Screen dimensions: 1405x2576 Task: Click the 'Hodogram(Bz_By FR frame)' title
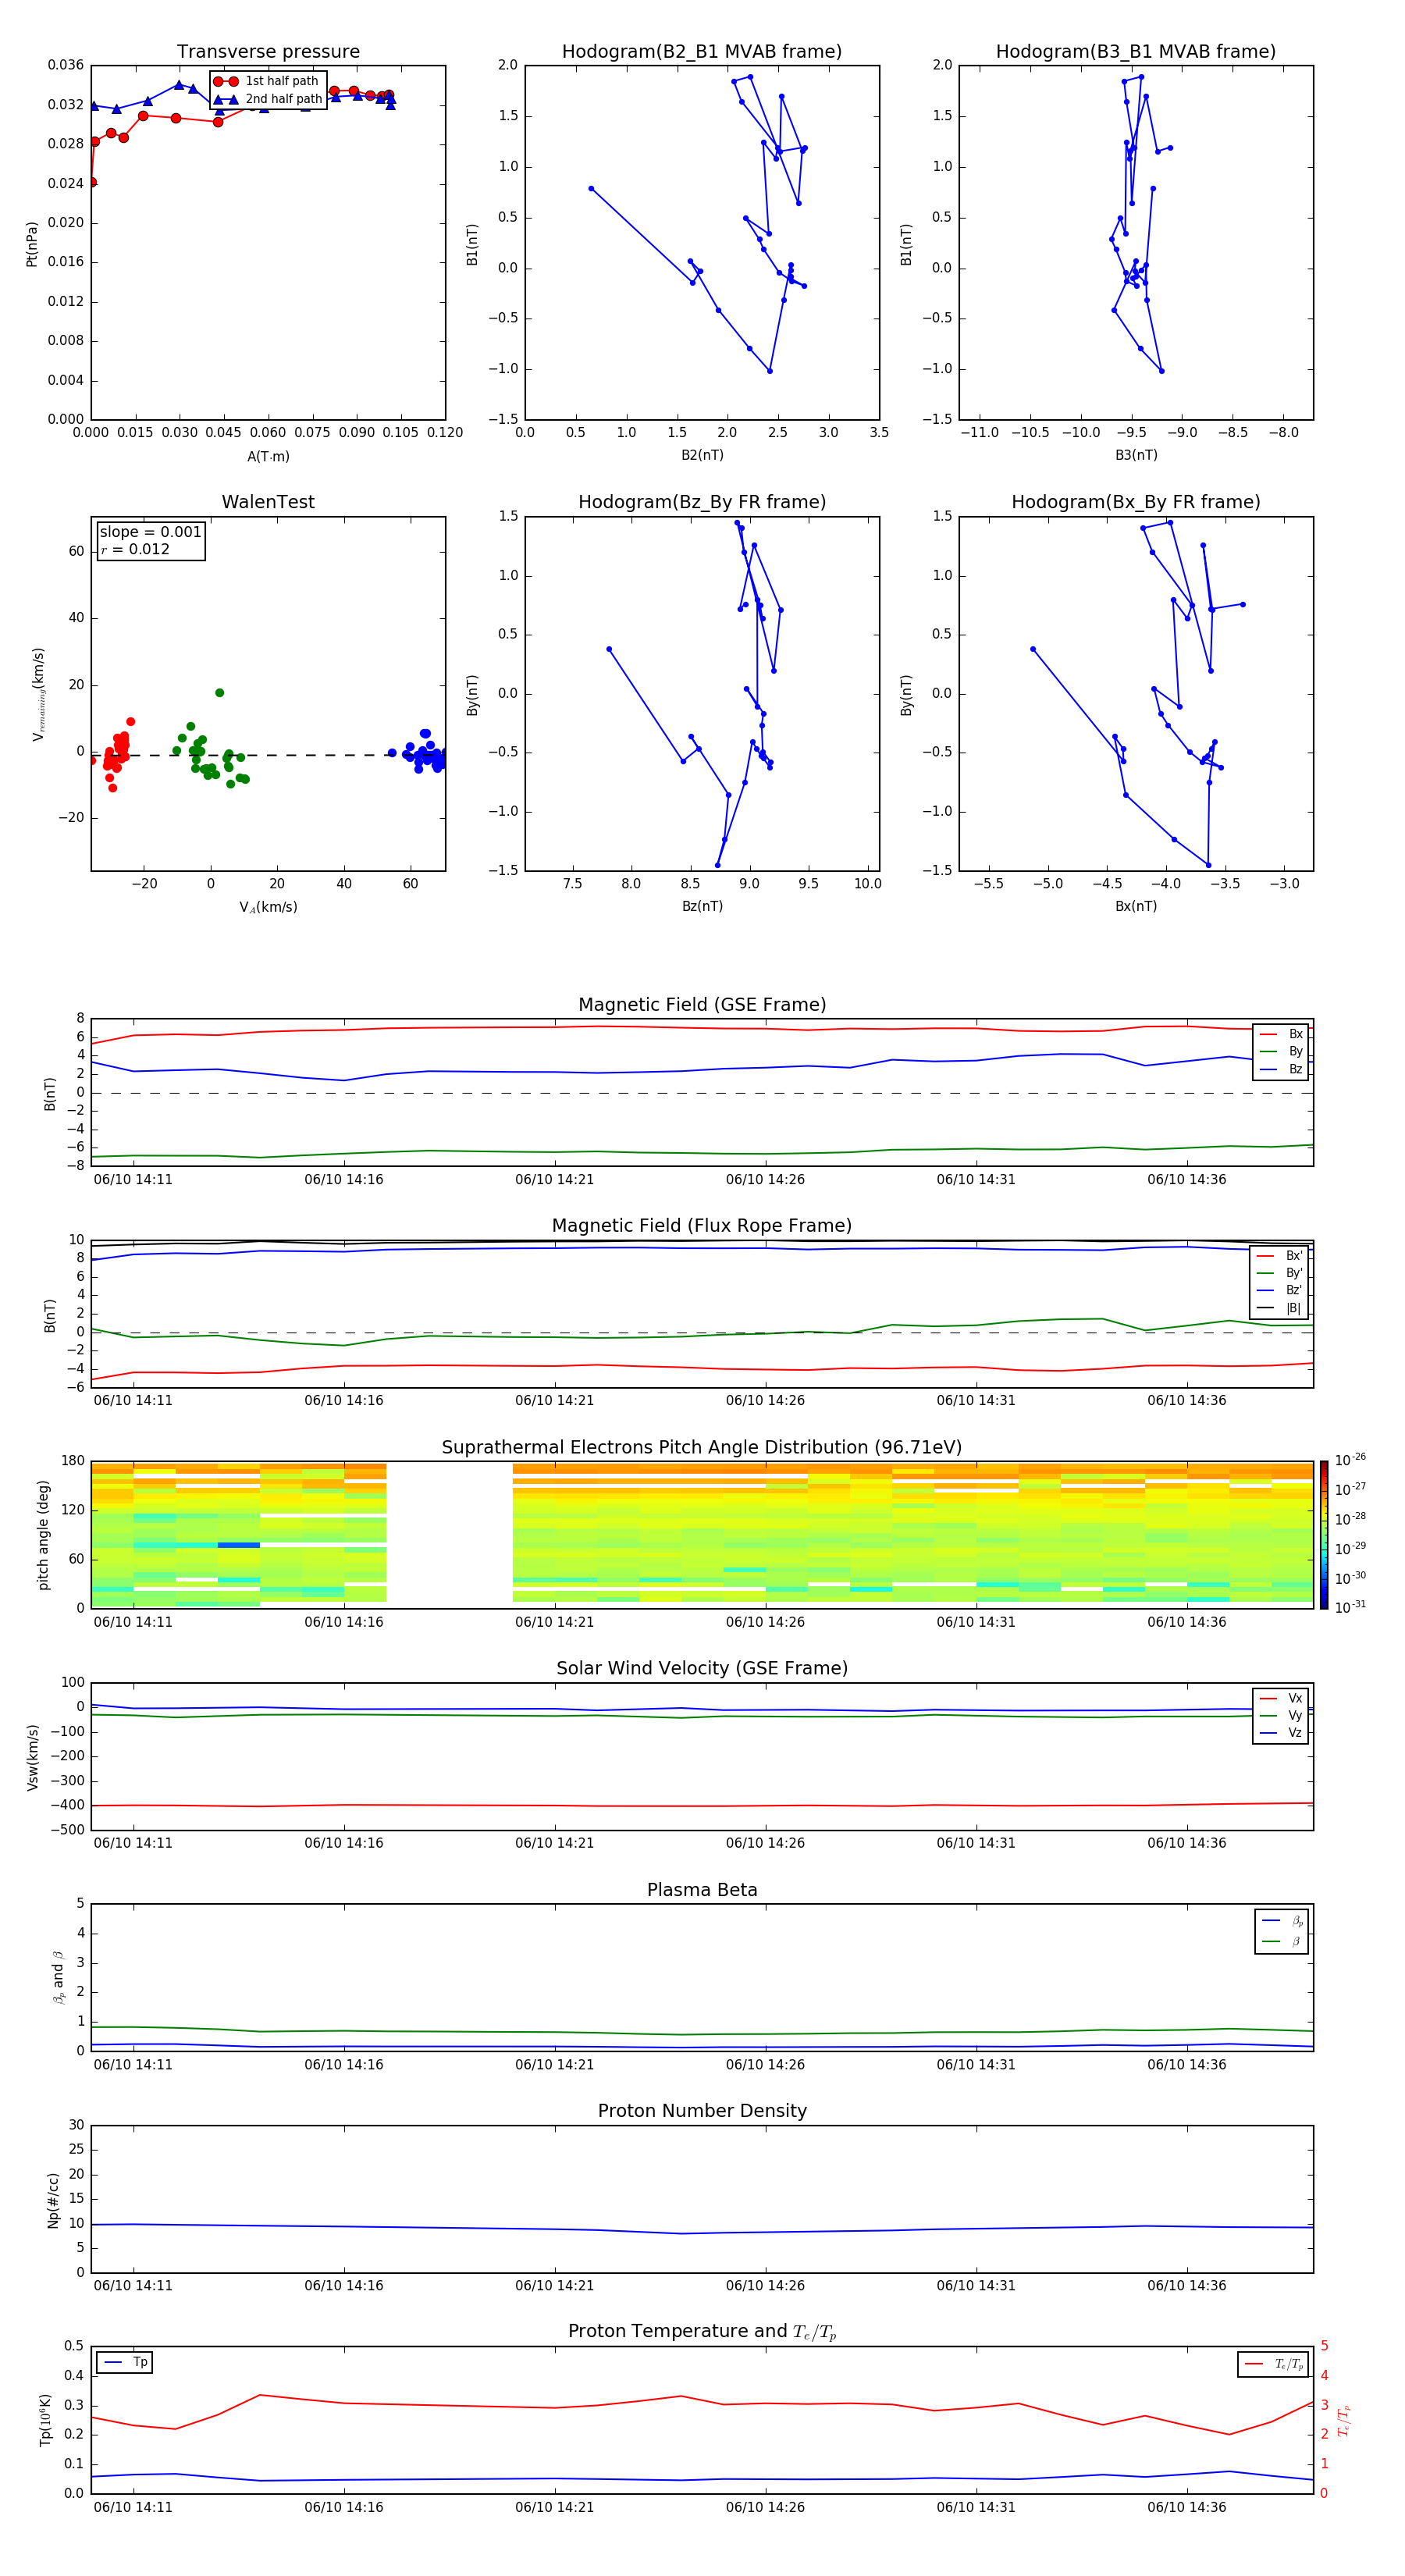pos(702,502)
